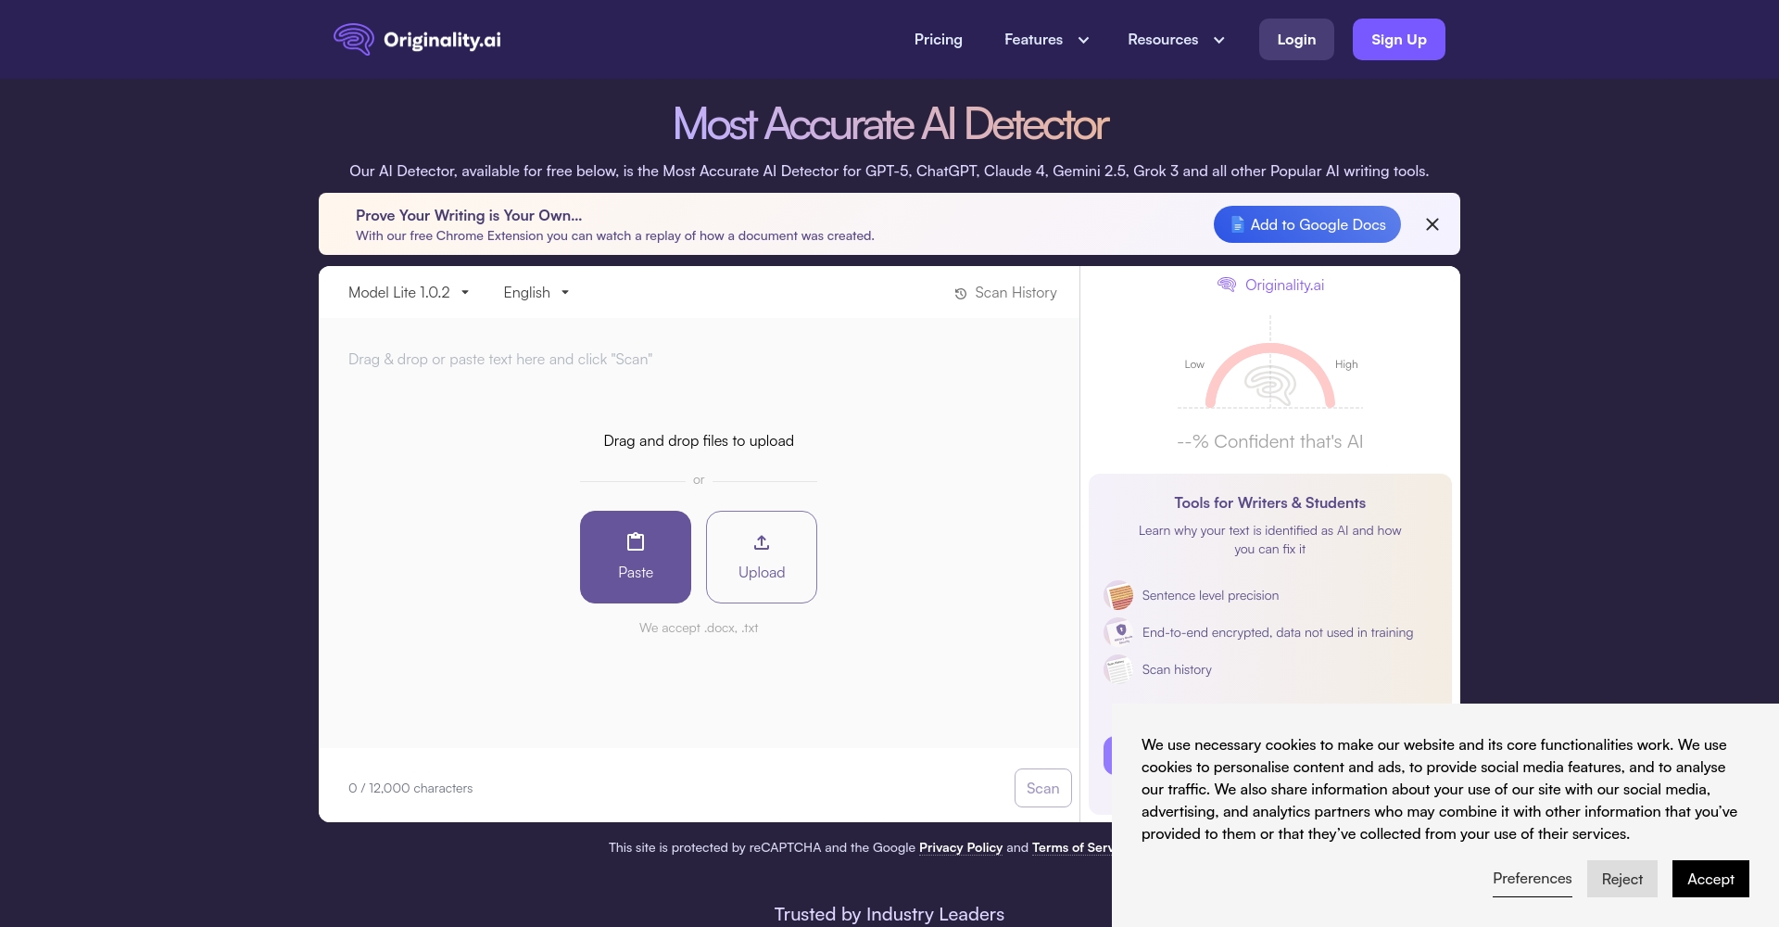This screenshot has width=1779, height=927.
Task: Click the Originality.ai brain logo icon
Action: coord(353,39)
